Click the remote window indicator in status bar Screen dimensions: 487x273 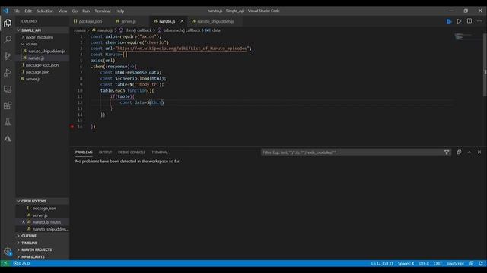pyautogui.click(x=5, y=263)
